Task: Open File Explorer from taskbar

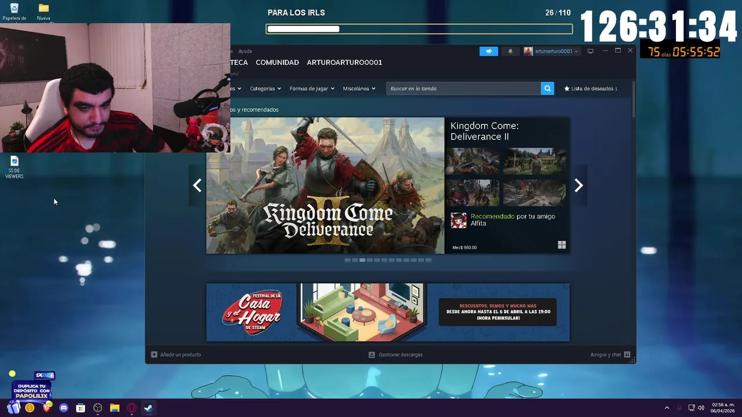Action: 115,408
